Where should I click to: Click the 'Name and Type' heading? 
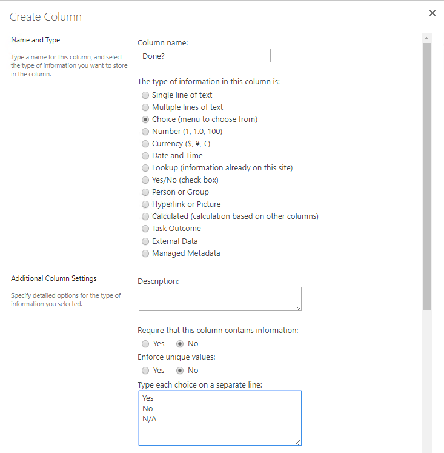pyautogui.click(x=36, y=40)
